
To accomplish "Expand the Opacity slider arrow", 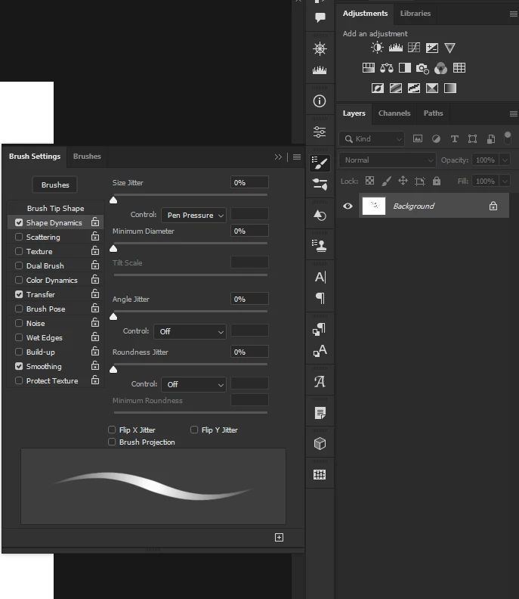I will [505, 160].
